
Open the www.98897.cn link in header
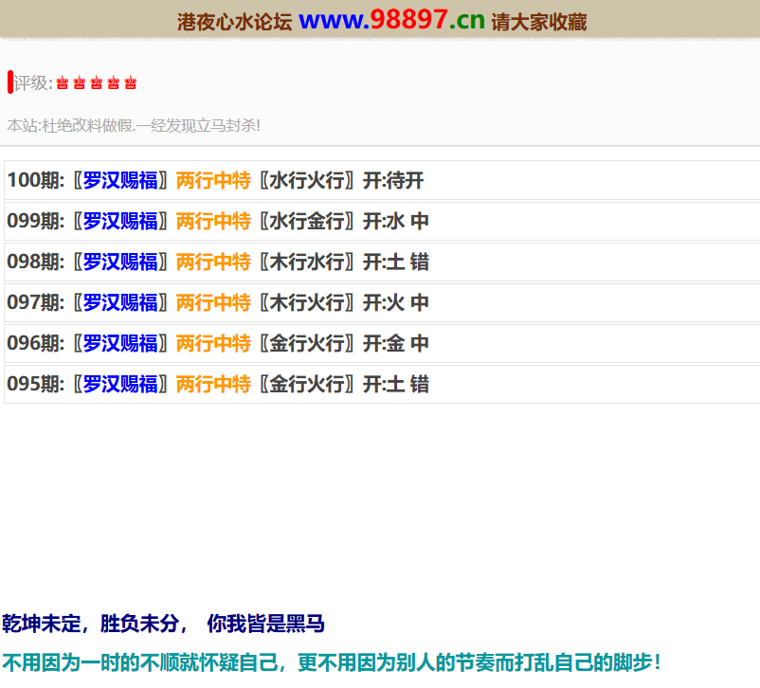click(x=391, y=20)
